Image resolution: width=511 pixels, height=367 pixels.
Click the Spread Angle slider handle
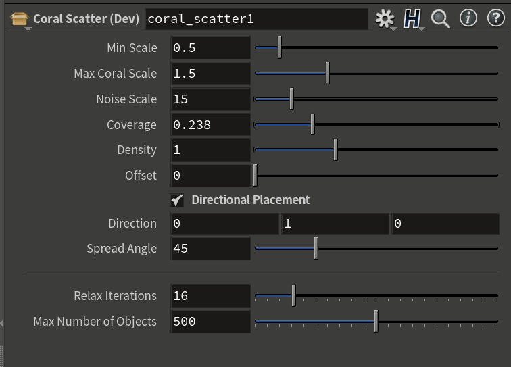[316, 249]
